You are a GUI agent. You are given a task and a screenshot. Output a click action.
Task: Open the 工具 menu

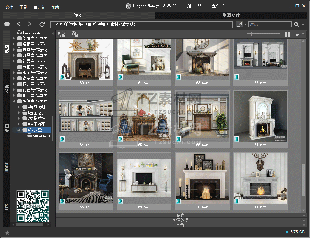coord(23,7)
